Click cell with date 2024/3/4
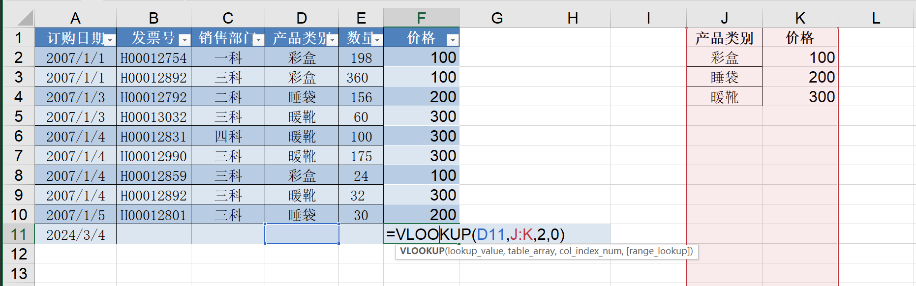The image size is (916, 286). tap(75, 234)
